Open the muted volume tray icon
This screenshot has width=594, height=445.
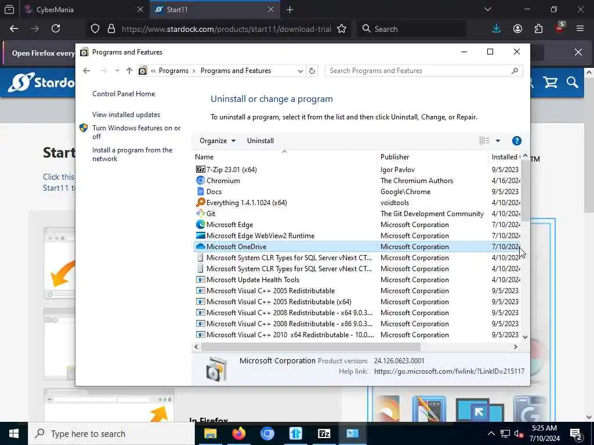519,434
